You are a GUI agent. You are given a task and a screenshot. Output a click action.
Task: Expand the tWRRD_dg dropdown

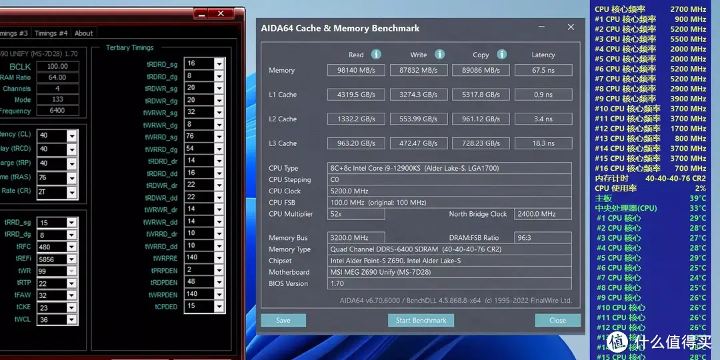click(219, 149)
